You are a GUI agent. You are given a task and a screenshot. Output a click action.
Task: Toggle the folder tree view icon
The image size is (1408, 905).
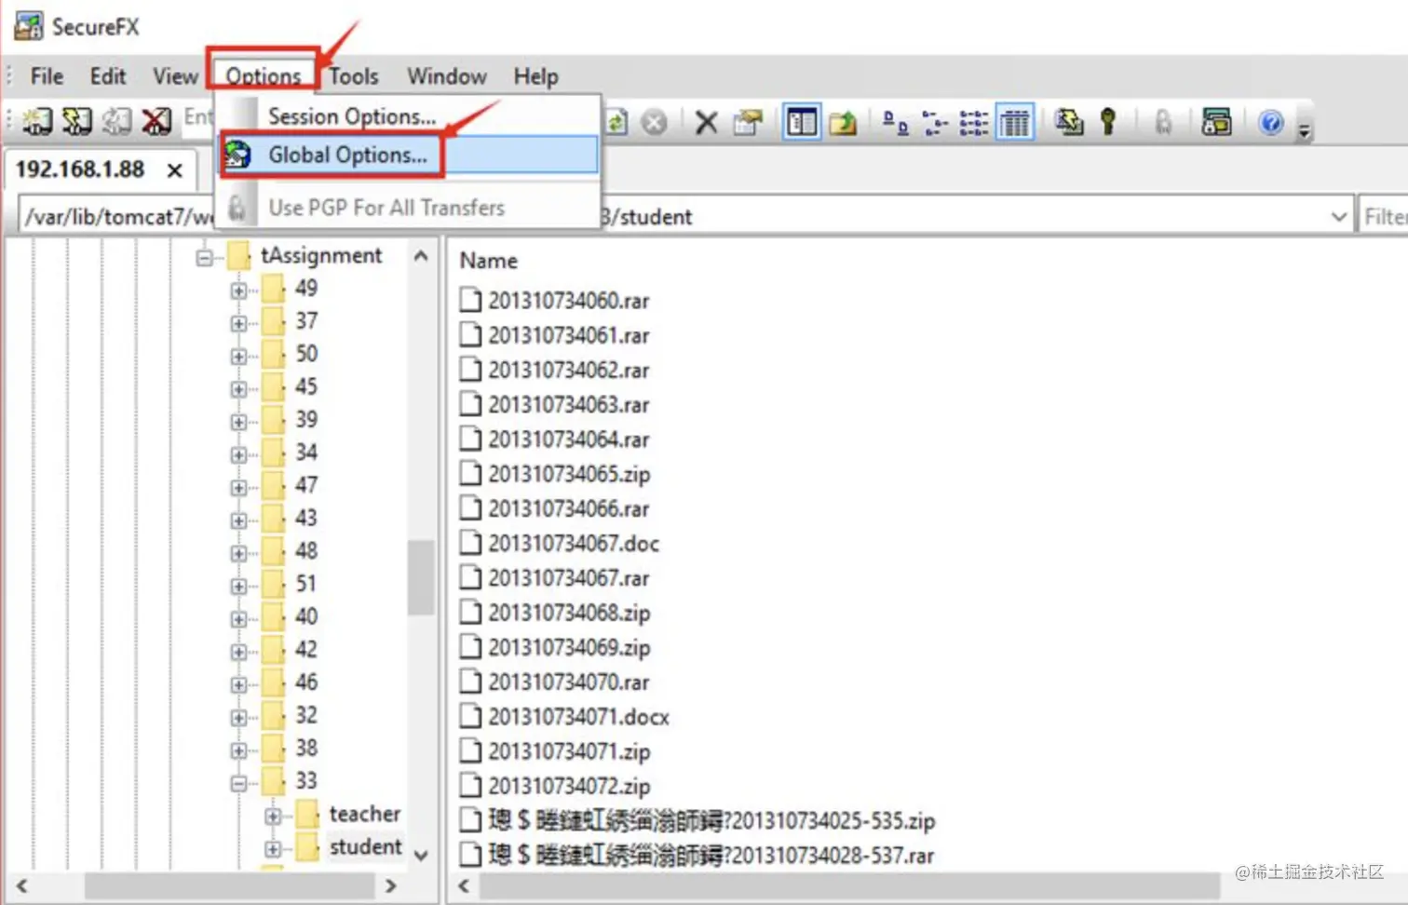click(x=802, y=122)
